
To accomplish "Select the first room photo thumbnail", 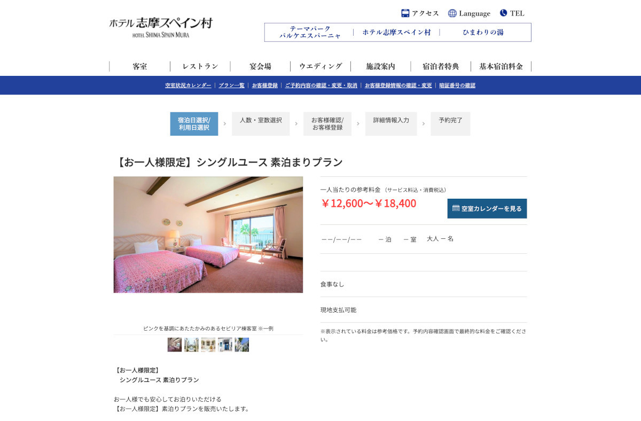I will click(175, 345).
